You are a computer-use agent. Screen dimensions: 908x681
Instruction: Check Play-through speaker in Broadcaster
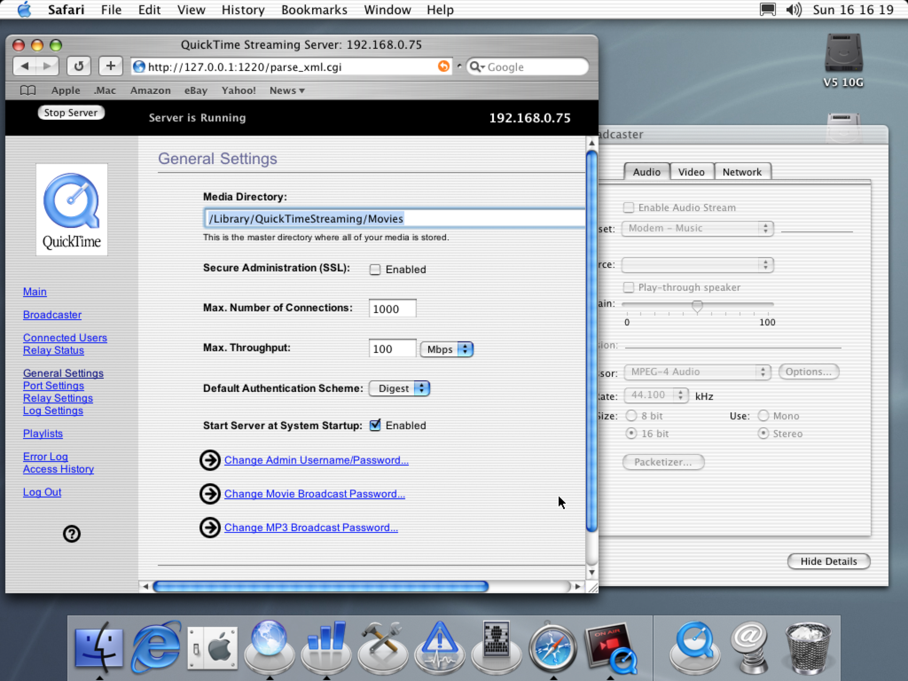(x=628, y=287)
